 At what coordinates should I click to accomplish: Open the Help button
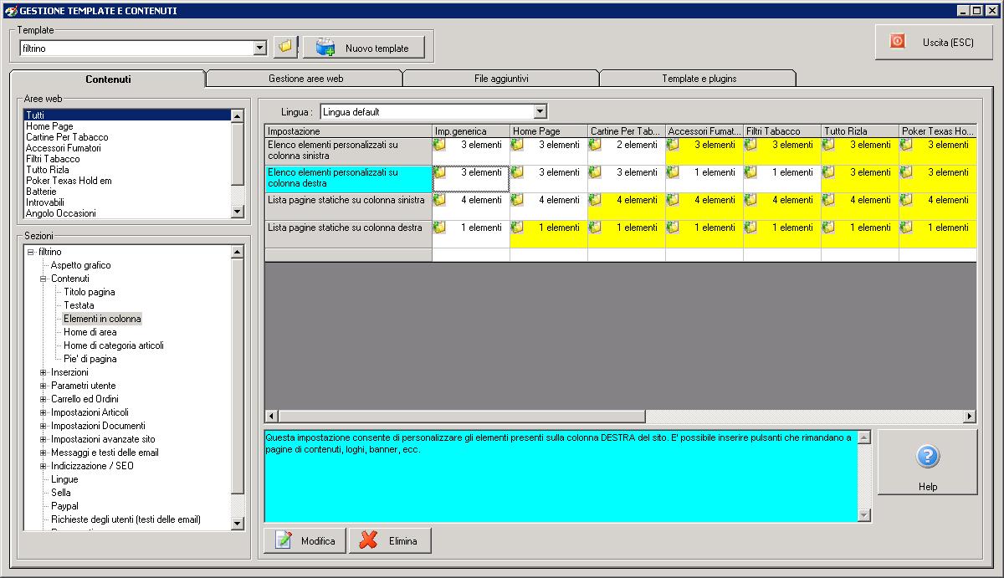pyautogui.click(x=928, y=463)
